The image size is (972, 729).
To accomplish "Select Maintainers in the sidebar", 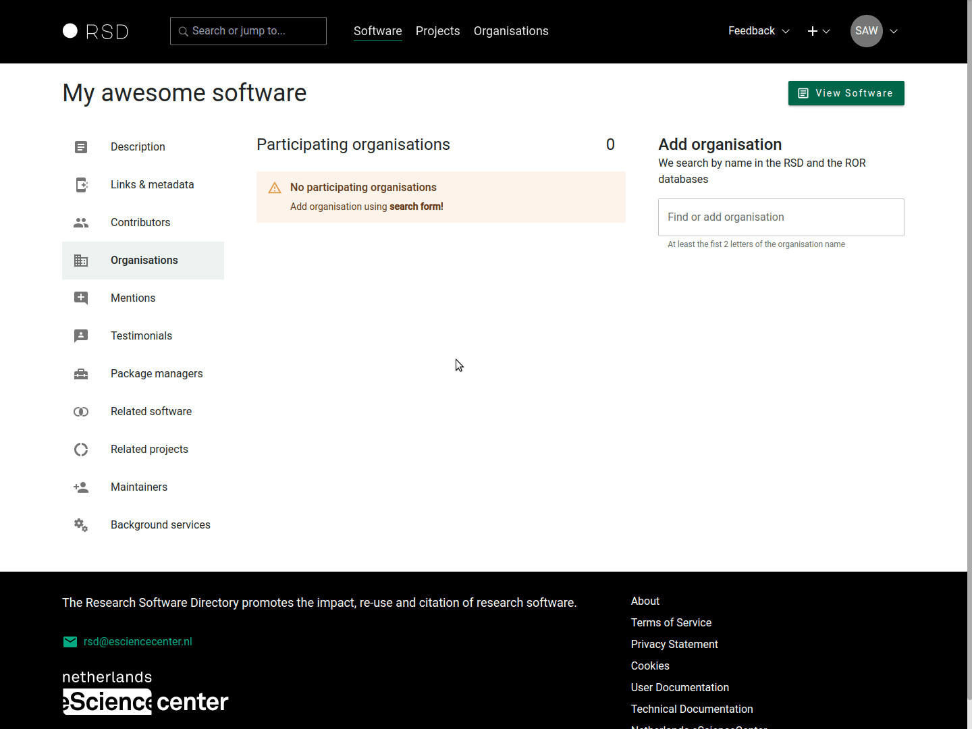I will 139,487.
